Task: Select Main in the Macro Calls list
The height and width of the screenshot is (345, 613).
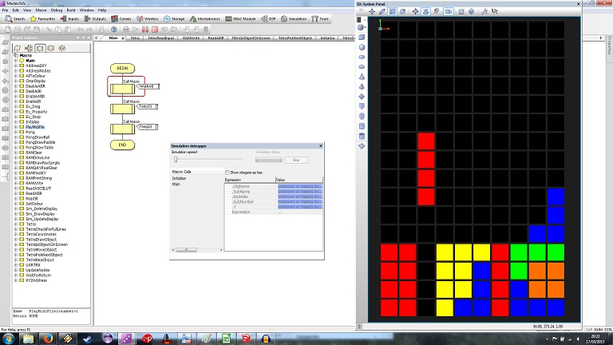Action: pos(176,184)
